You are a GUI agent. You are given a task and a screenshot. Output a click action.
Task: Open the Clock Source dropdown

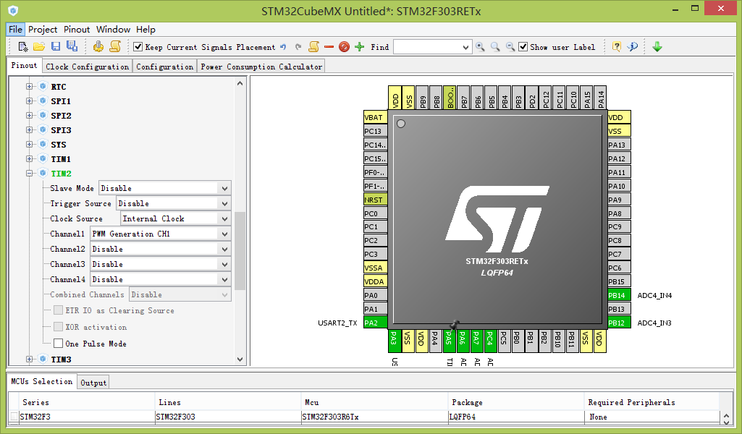(x=225, y=218)
